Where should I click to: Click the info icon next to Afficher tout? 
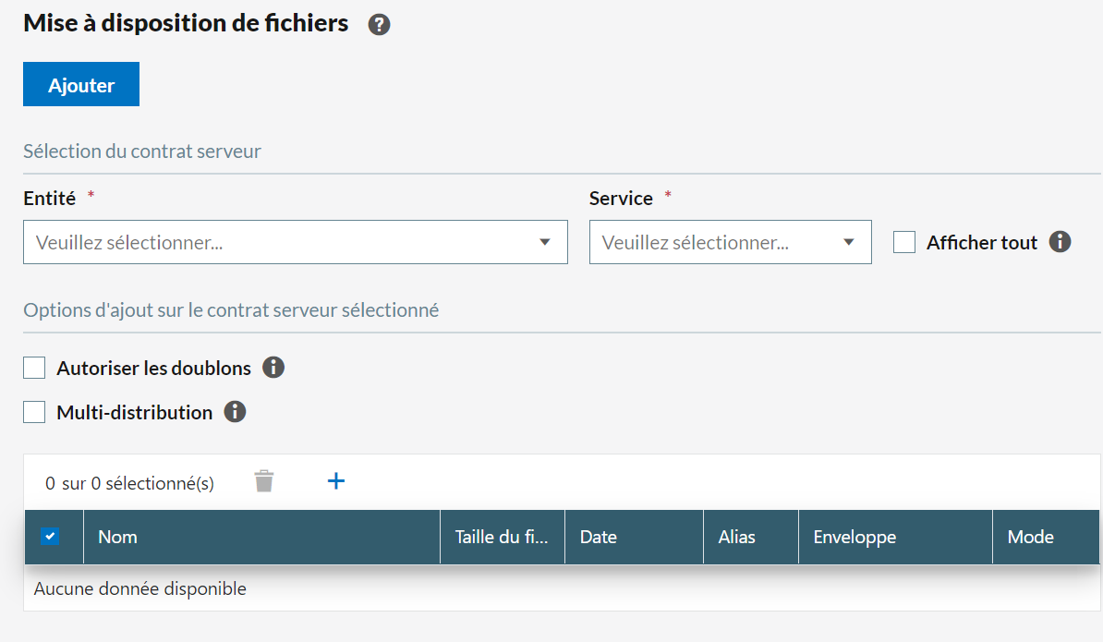pyautogui.click(x=1060, y=242)
